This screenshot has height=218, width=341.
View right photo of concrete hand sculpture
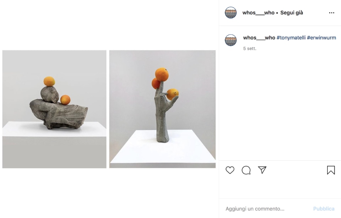pyautogui.click(x=162, y=109)
